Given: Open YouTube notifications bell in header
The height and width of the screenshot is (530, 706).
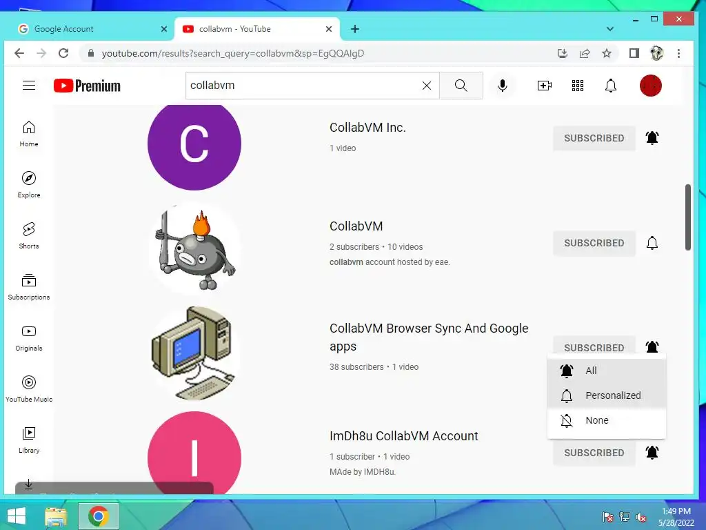Looking at the screenshot, I should 611,86.
